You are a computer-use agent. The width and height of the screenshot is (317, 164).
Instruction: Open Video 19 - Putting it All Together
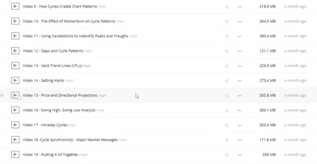tap(55, 155)
